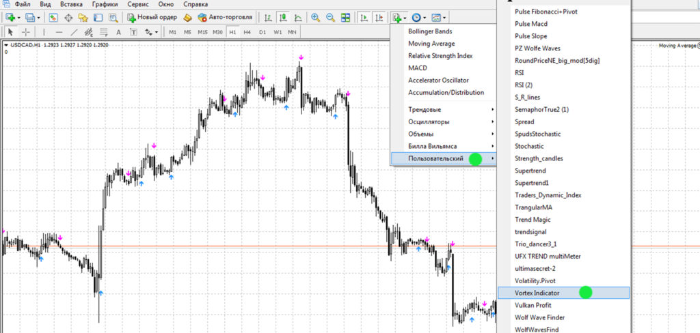The image size is (700, 333).
Task: Switch timeframe to D1
Action: [x=262, y=32]
